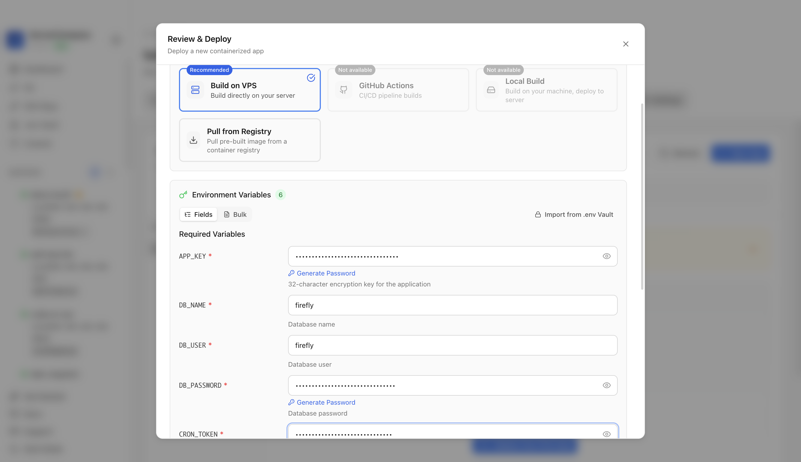Click the 'CI/CD pipeline builds' description
The height and width of the screenshot is (462, 801).
pyautogui.click(x=390, y=96)
